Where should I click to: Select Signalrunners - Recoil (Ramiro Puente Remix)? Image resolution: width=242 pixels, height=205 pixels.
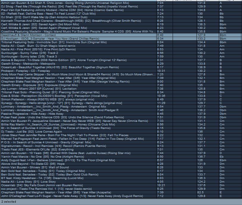point(121,146)
